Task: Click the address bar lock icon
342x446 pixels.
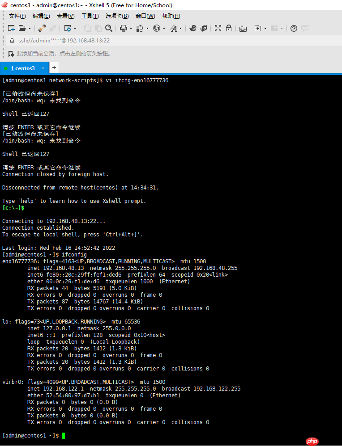Action: (x=12, y=41)
